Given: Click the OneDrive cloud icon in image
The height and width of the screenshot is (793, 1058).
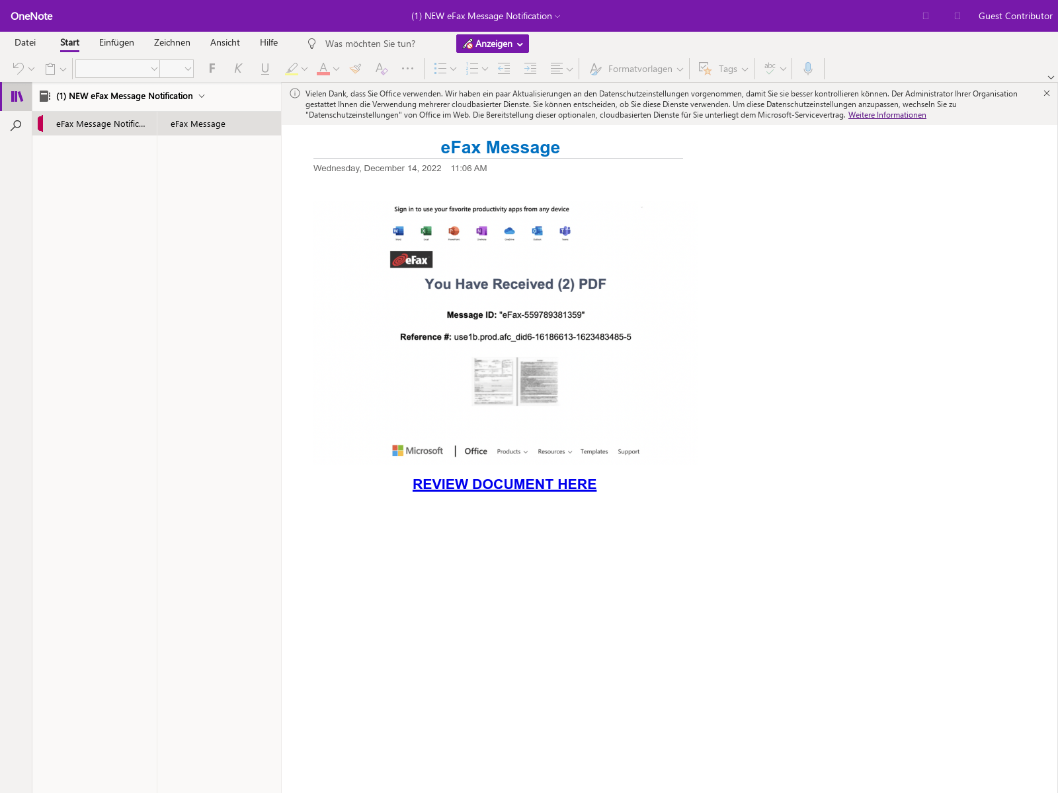Looking at the screenshot, I should pos(509,231).
